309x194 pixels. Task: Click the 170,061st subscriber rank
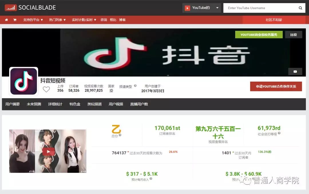coord(167,128)
